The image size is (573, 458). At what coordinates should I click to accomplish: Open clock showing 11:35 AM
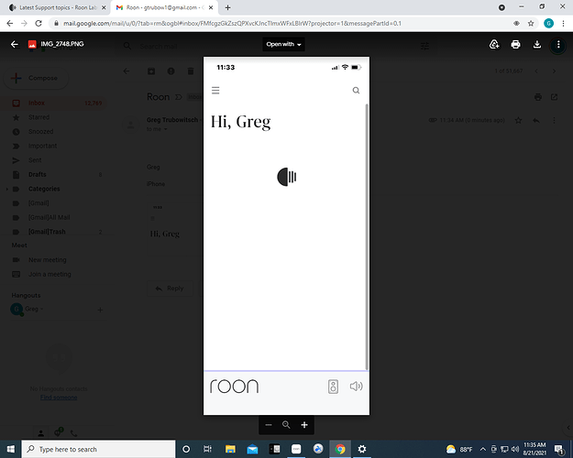534,449
